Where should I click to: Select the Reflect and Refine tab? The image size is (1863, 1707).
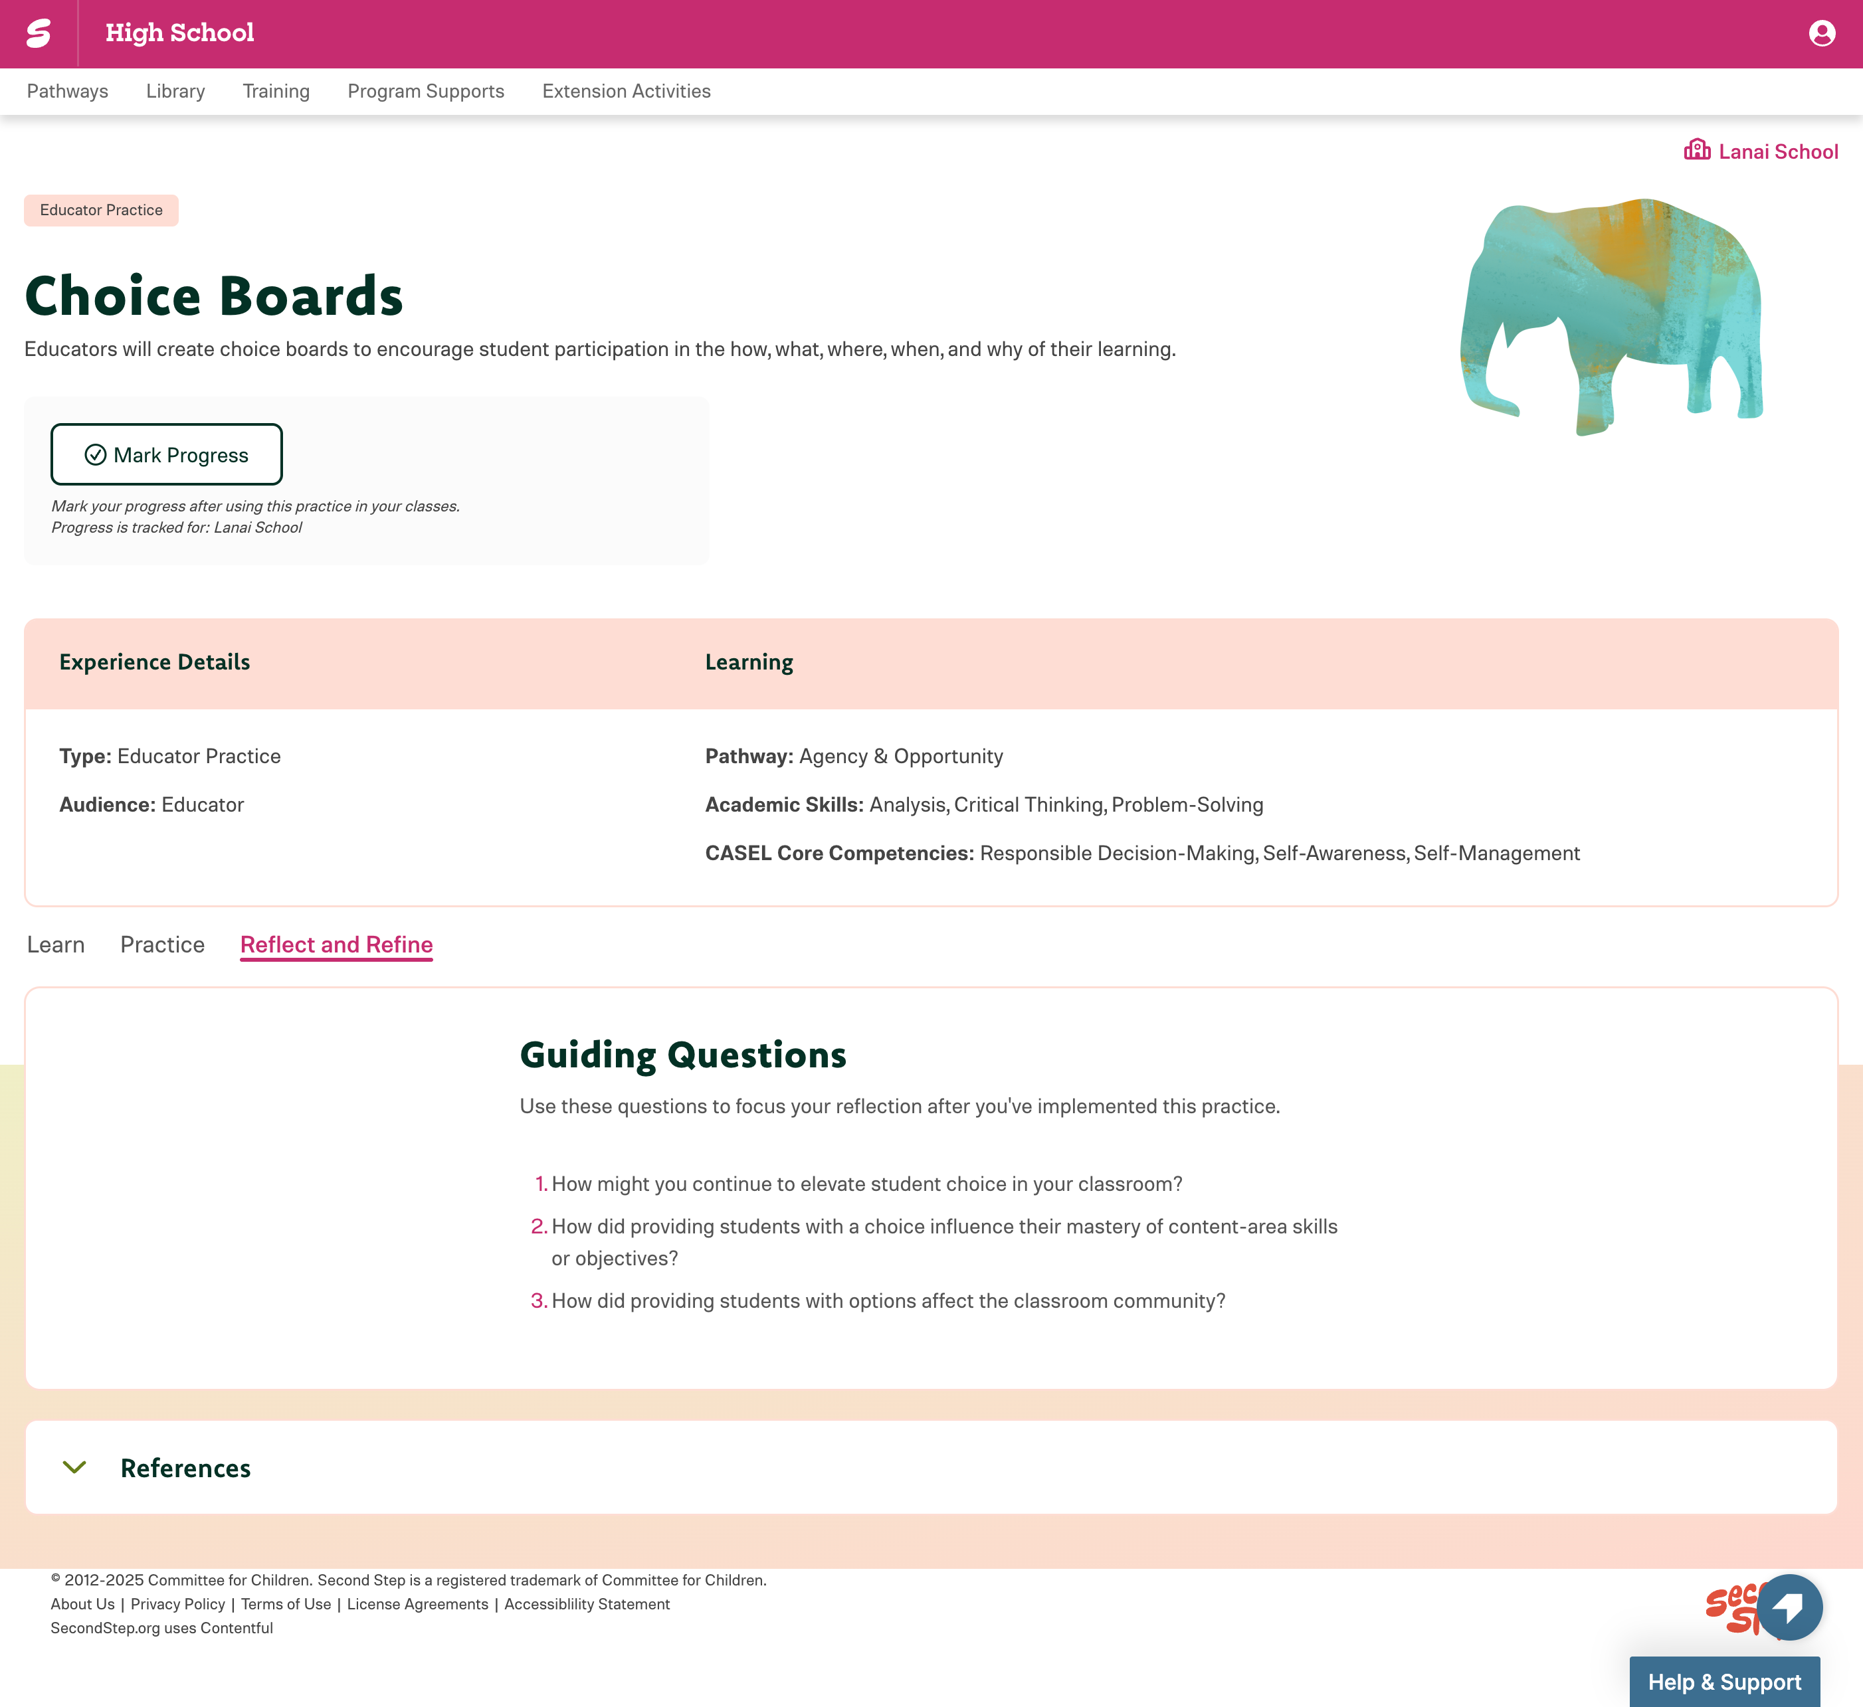click(x=336, y=944)
